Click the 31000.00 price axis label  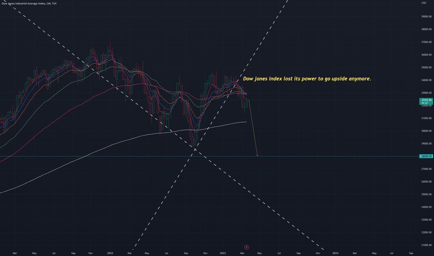[426, 118]
